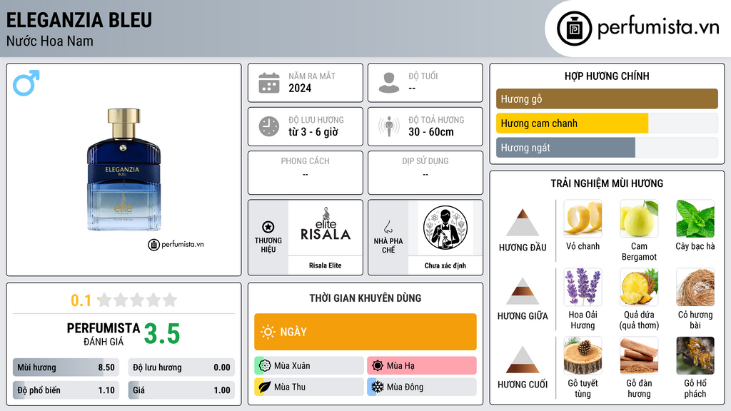Click the clock icon beside Độ lưu hương

click(269, 126)
